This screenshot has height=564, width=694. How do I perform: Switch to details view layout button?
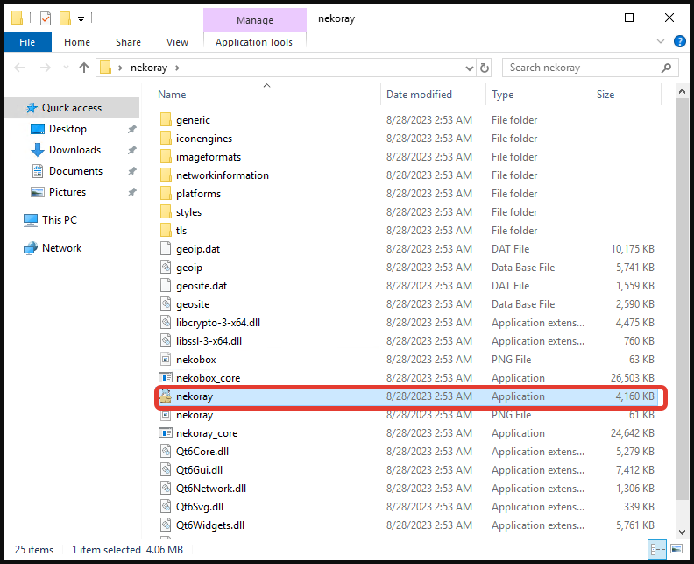coord(655,550)
